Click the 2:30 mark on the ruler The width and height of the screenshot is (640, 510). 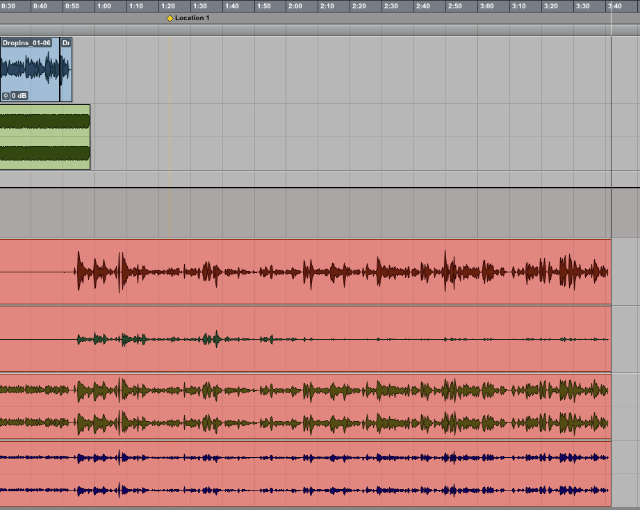pyautogui.click(x=391, y=6)
